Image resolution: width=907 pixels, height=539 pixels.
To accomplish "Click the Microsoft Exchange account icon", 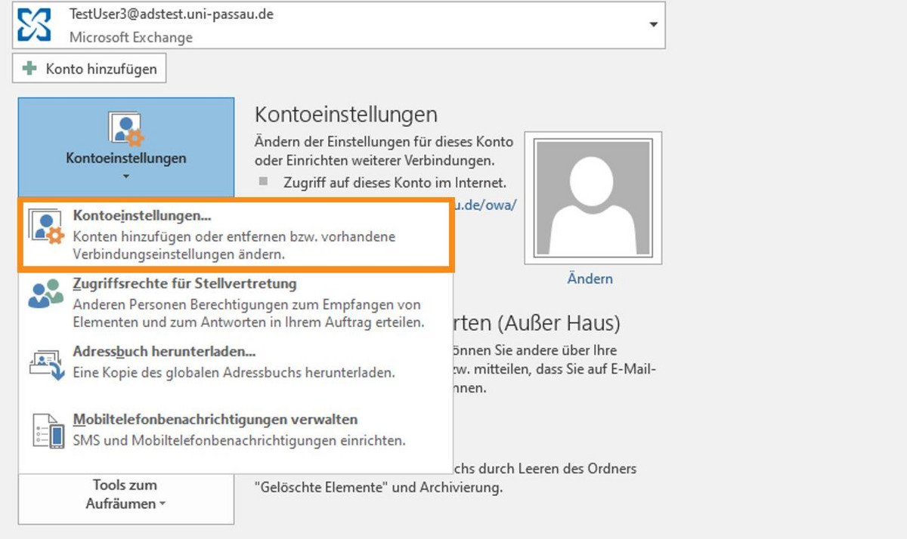I will [x=35, y=24].
